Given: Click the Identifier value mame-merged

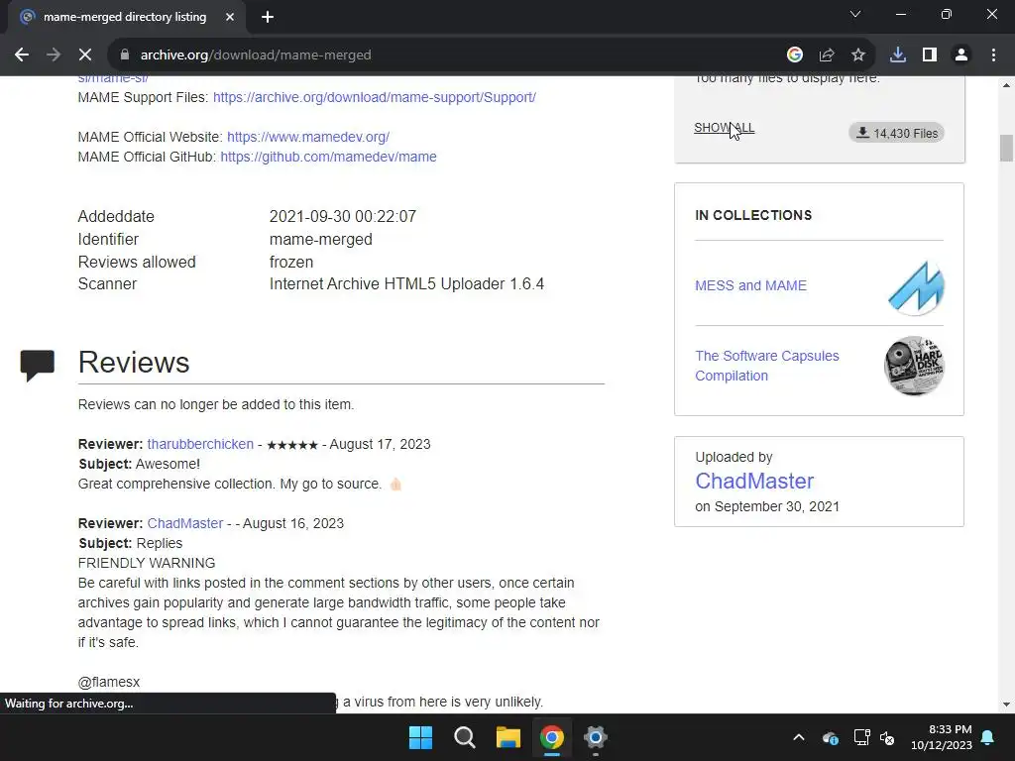Looking at the screenshot, I should pos(320,240).
